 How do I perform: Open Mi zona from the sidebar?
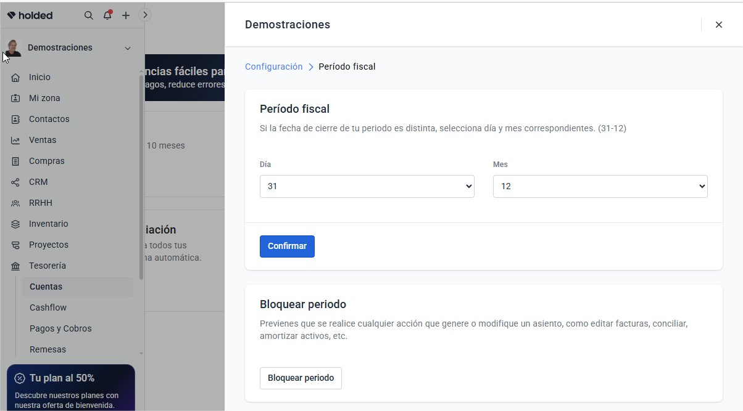pos(44,98)
